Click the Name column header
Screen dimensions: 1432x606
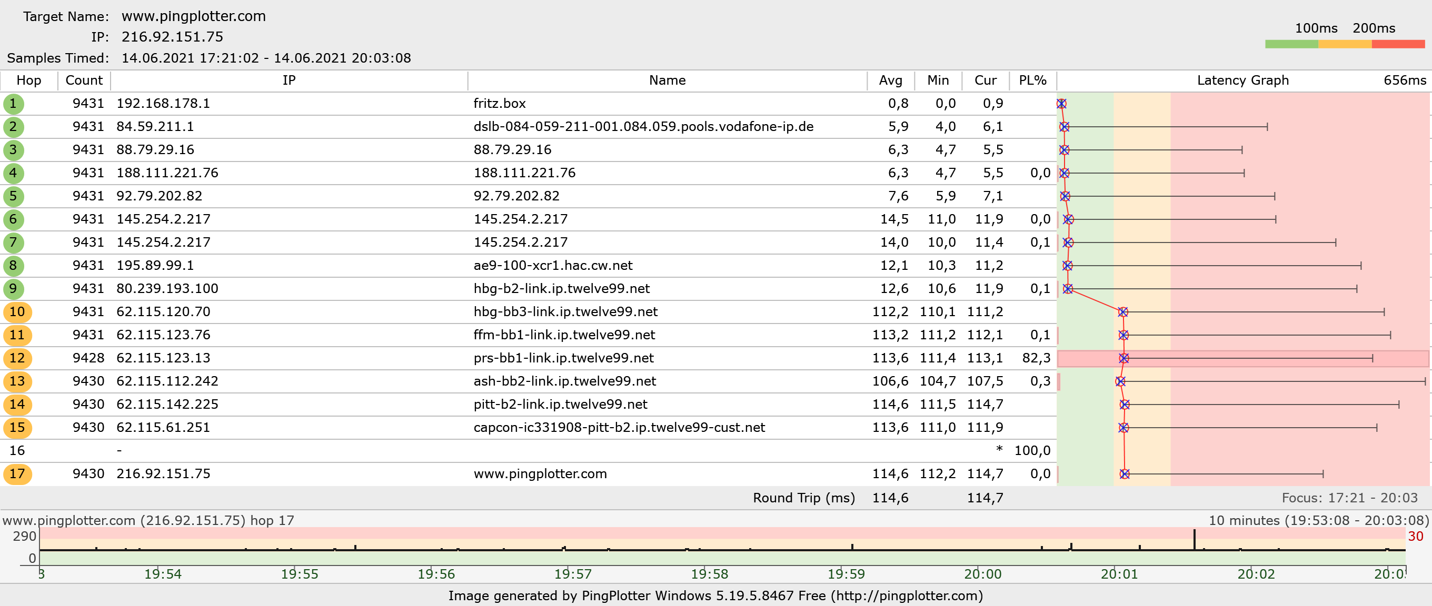coord(667,80)
